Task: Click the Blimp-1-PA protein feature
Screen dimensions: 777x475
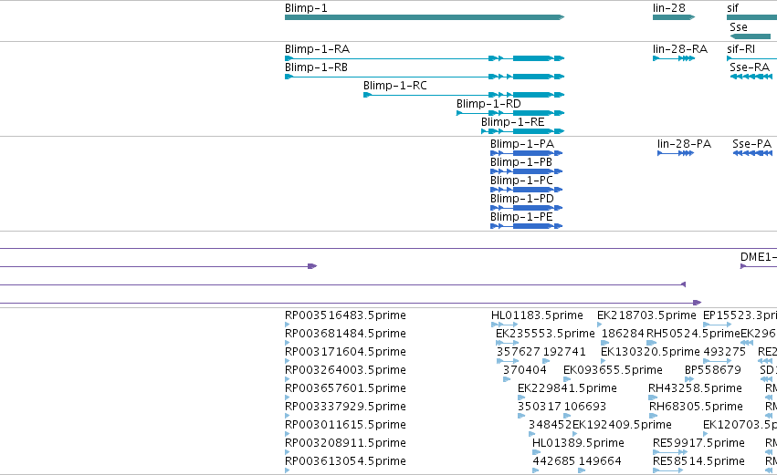Action: [526, 153]
